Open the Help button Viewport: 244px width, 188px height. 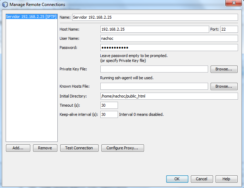226,179
